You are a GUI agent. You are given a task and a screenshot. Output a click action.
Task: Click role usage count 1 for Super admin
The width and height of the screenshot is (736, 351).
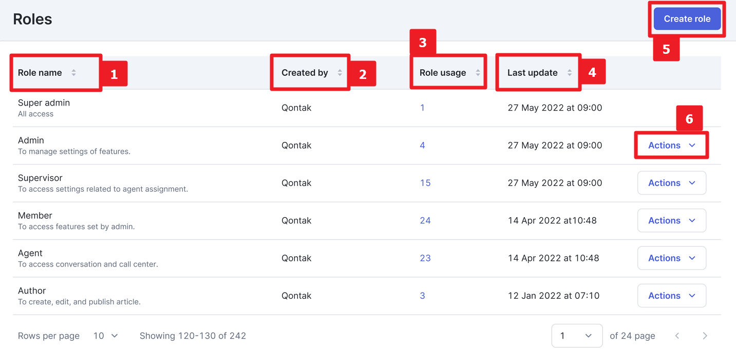[x=422, y=108]
